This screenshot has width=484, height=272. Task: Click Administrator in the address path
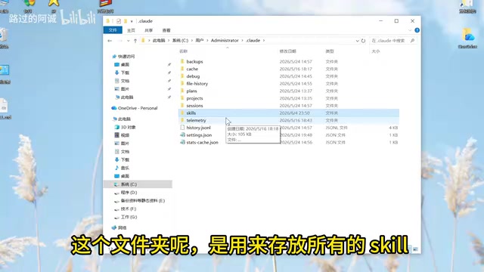point(225,40)
